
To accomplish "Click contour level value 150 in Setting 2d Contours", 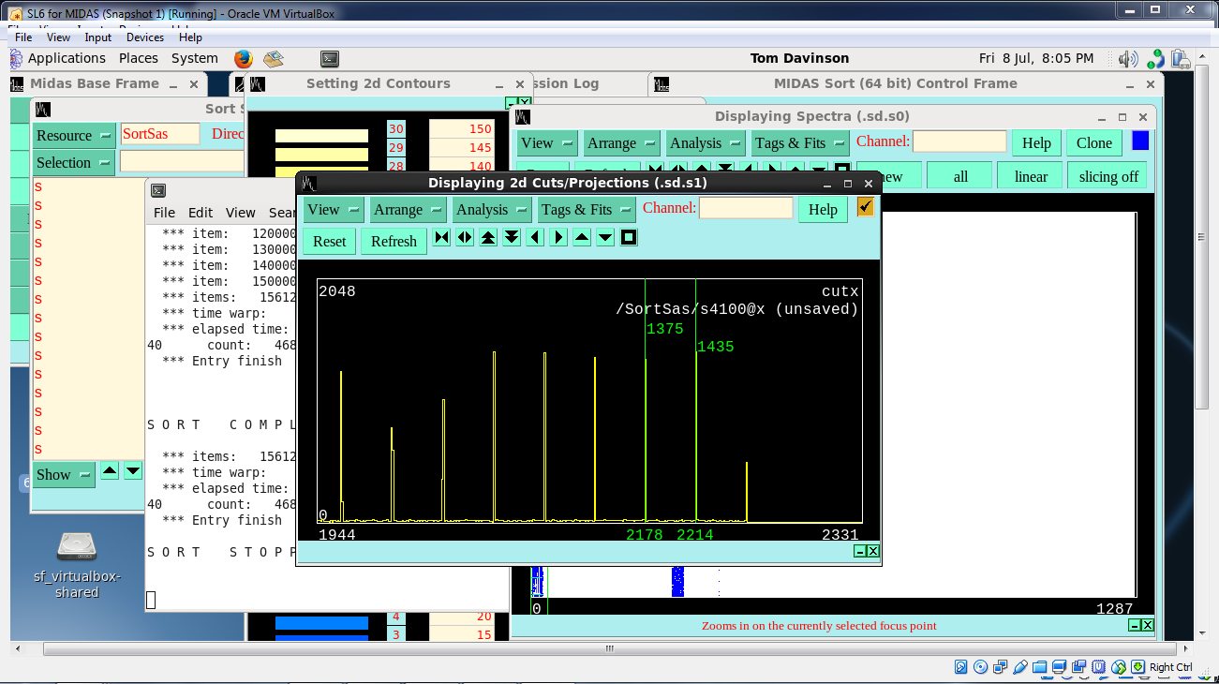I will tap(462, 129).
